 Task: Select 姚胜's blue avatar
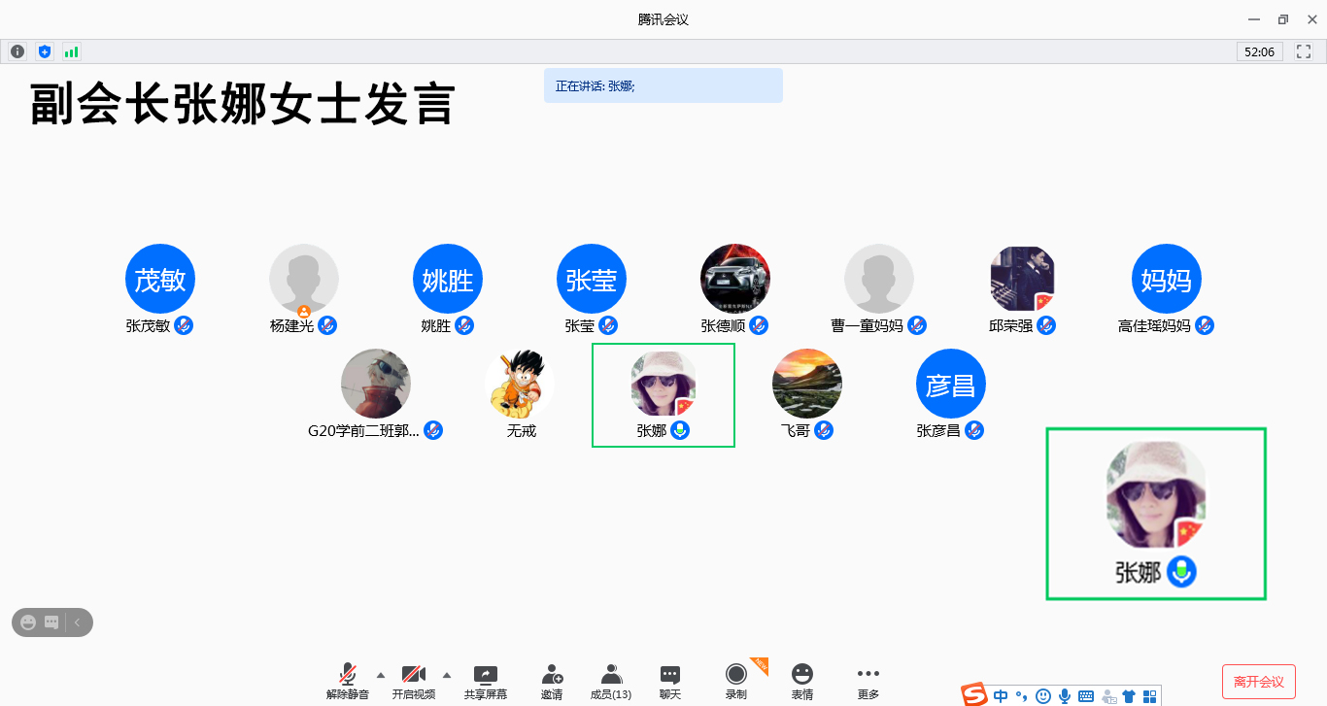pyautogui.click(x=448, y=279)
